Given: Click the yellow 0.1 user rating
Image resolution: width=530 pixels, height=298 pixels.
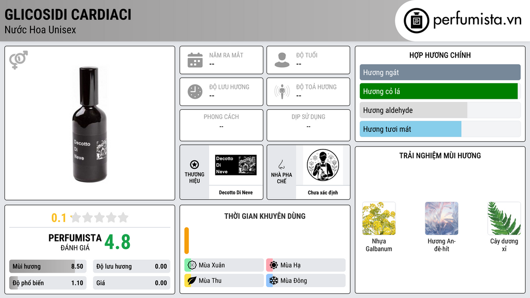Looking at the screenshot, I should [59, 218].
